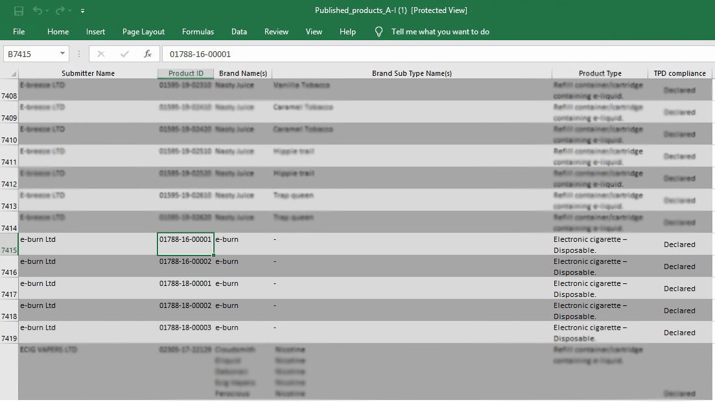Select row header 7408

click(9, 90)
